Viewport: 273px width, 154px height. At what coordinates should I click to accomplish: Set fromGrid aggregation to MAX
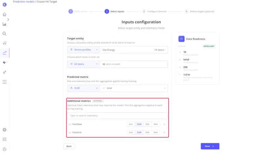[156, 132]
